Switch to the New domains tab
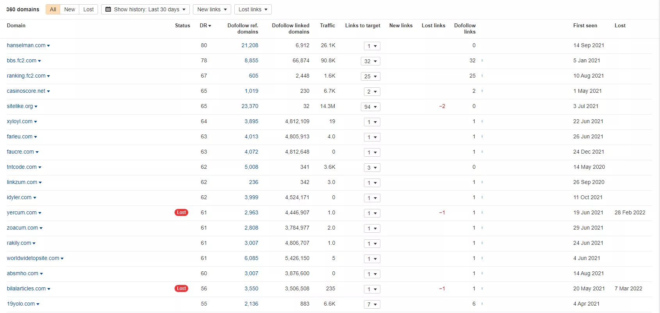 tap(70, 9)
